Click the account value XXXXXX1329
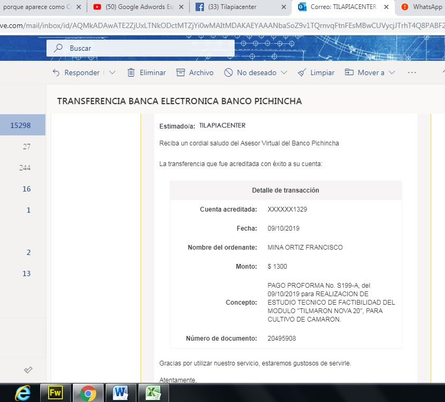 287,209
